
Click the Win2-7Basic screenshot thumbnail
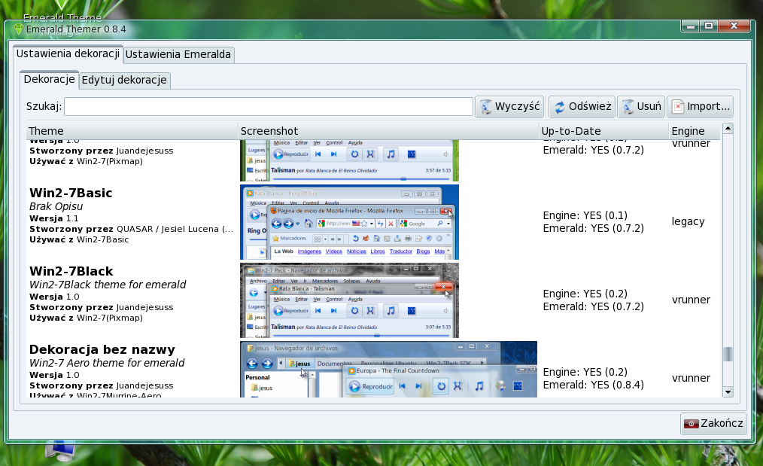coord(350,222)
